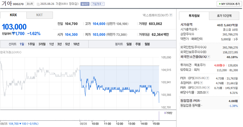
Task: Select the 3개월 line chart period
Action: click(42, 44)
